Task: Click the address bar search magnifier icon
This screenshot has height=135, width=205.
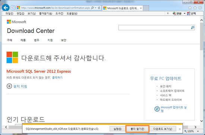Action: point(92,8)
